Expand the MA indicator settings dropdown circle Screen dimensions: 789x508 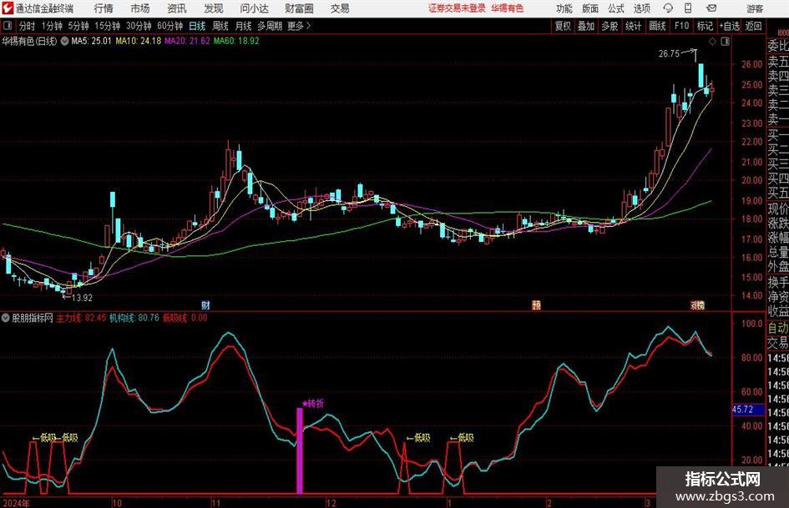click(x=64, y=41)
